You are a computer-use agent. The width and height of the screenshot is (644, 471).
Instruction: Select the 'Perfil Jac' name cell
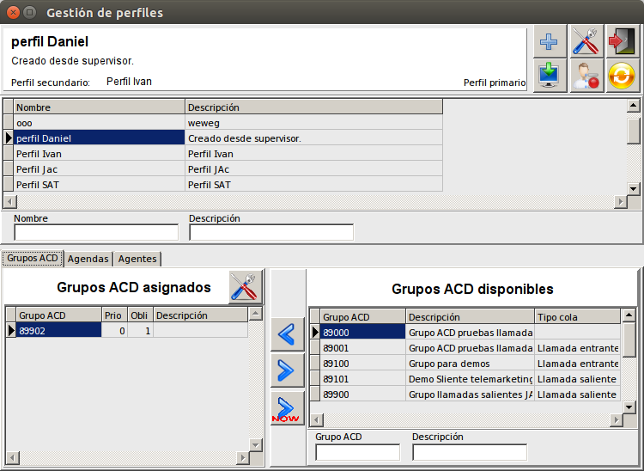point(99,169)
